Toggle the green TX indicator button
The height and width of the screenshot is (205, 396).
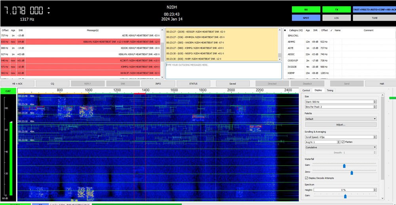coord(336,9)
